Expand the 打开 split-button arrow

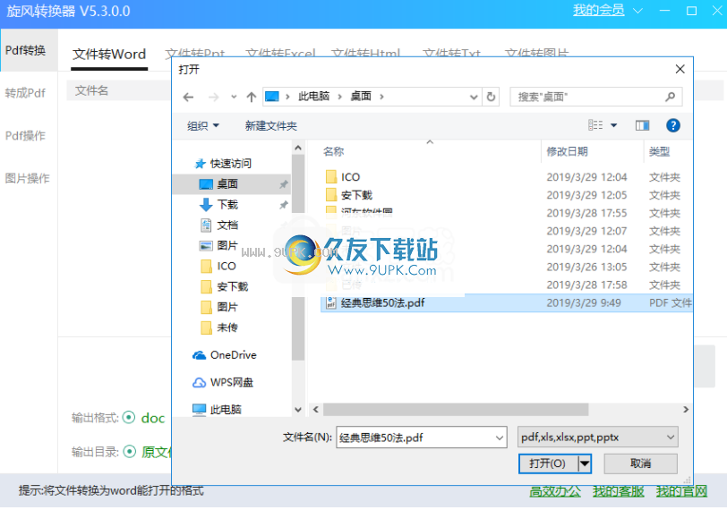pos(585,463)
